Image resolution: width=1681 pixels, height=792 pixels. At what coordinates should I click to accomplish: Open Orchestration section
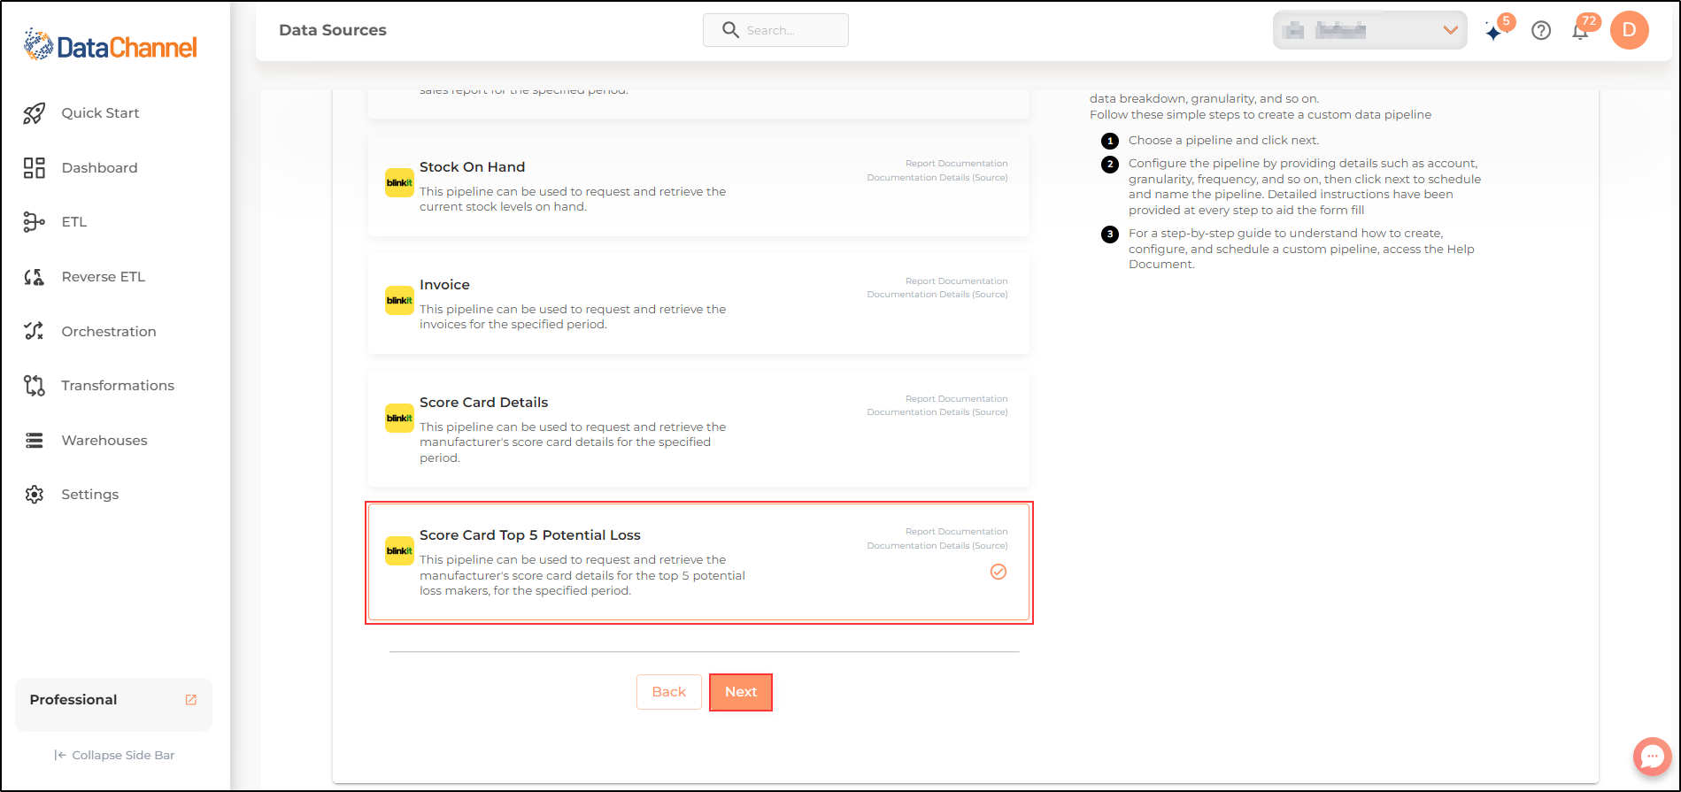click(109, 332)
